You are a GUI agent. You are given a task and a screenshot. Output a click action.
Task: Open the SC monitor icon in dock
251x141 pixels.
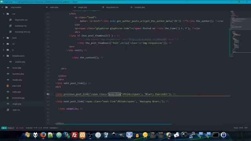point(129,135)
